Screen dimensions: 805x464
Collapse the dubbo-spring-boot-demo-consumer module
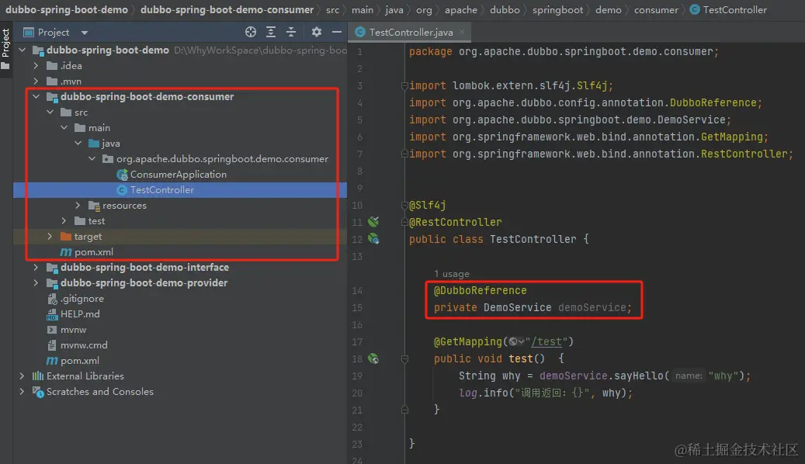[36, 96]
